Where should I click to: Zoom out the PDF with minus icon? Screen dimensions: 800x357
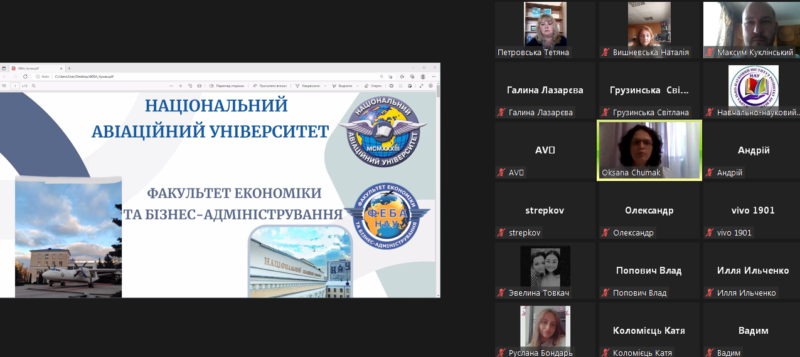pos(172,86)
